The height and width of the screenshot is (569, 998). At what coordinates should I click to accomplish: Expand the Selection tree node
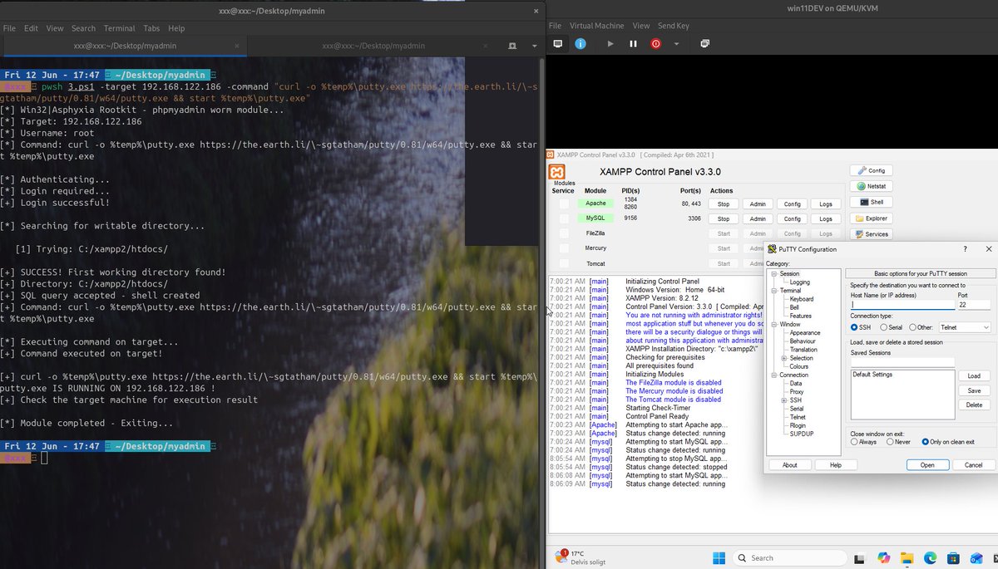coord(783,358)
